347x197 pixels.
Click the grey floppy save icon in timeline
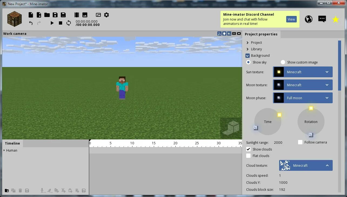(27, 191)
